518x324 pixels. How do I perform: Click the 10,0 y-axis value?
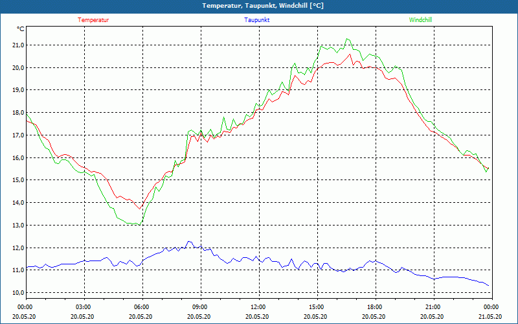click(18, 293)
